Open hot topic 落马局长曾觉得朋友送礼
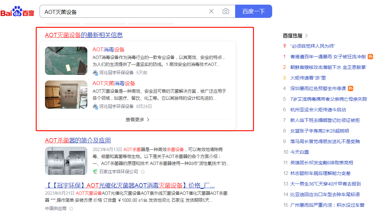Image resolution: width=379 pixels, height=215 pixels. coord(325,142)
